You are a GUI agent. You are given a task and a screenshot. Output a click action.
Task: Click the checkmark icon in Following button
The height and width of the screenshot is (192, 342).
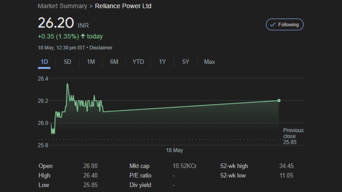pyautogui.click(x=273, y=25)
